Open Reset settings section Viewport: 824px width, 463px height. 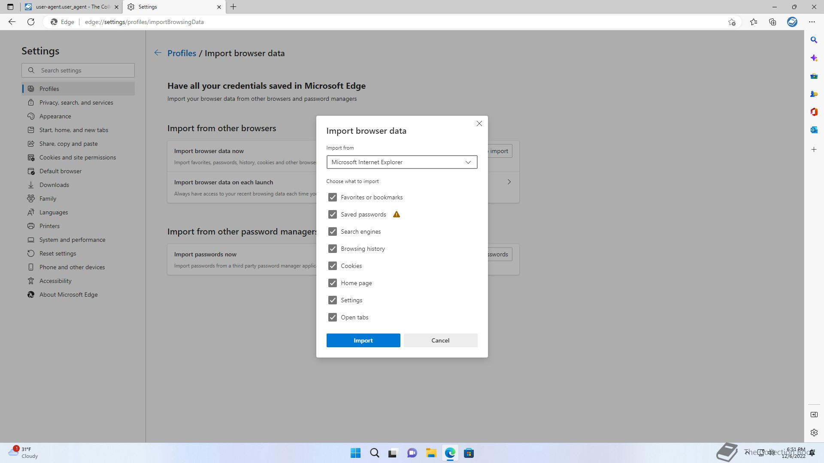(78, 253)
